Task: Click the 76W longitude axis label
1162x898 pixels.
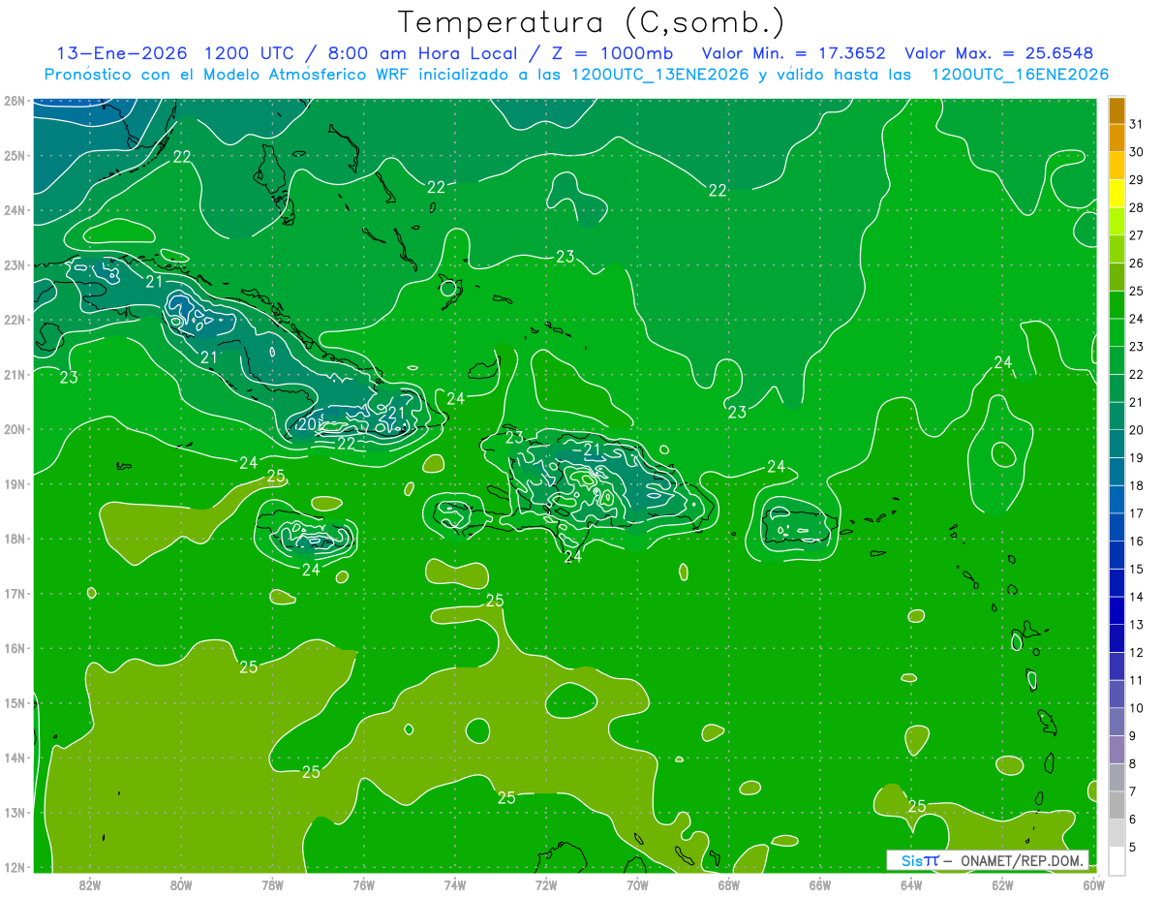Action: point(364,884)
